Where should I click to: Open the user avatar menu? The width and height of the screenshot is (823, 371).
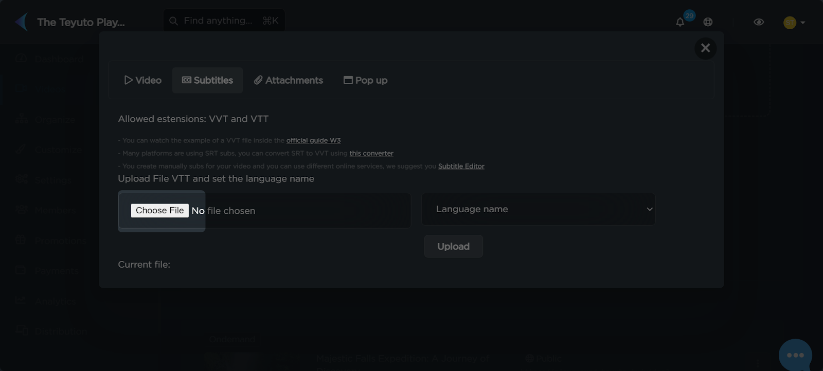[x=794, y=23]
